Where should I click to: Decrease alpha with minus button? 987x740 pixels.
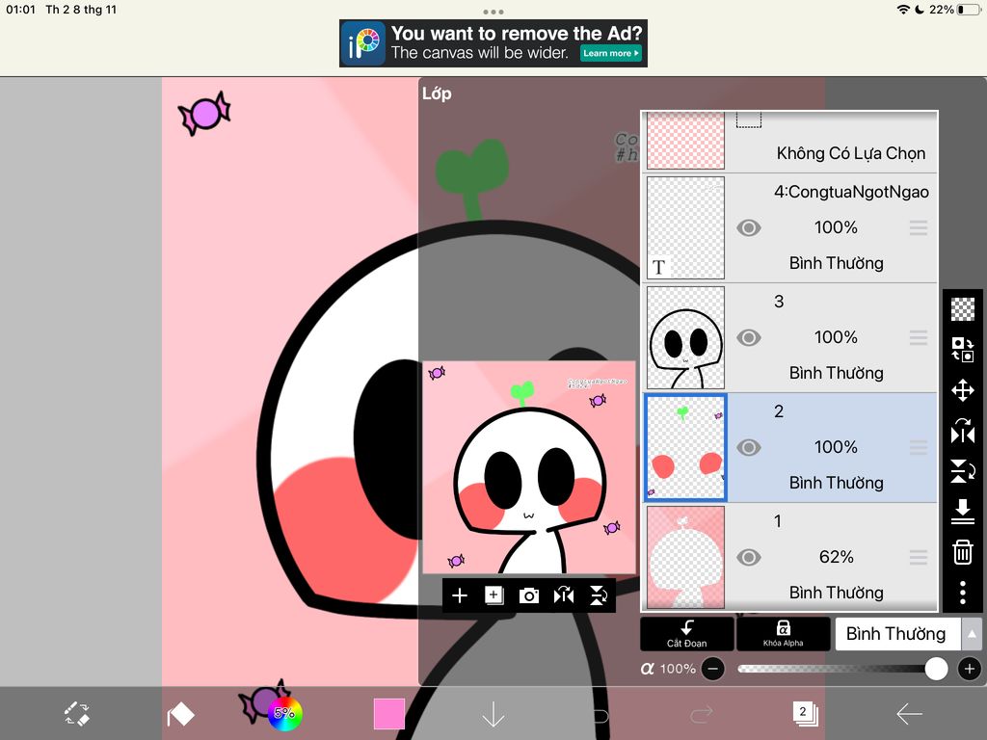coord(713,669)
